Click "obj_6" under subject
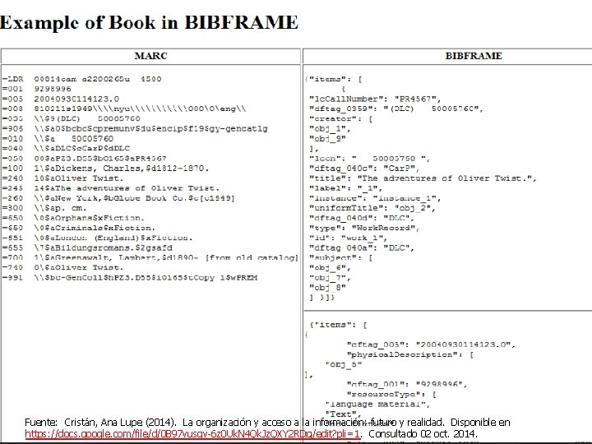Image resolution: width=592 pixels, height=444 pixels. 330,268
